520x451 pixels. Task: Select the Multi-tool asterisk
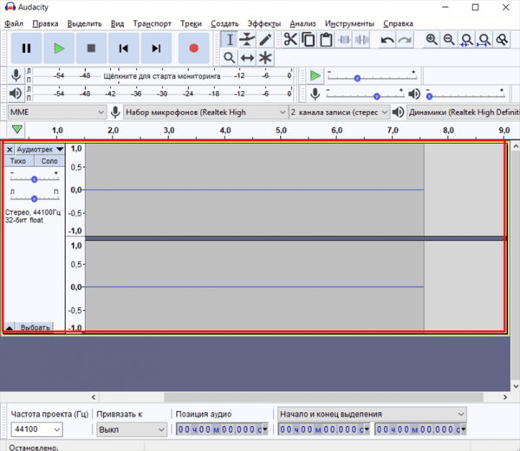click(x=265, y=58)
